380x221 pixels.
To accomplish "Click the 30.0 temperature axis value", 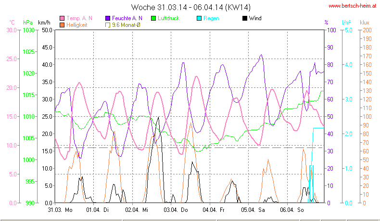I will [x=12, y=30].
